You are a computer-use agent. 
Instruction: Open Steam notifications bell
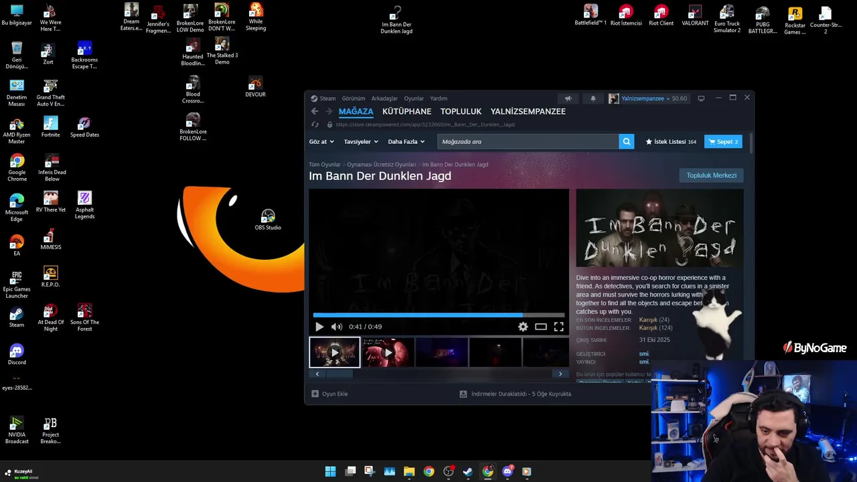593,98
